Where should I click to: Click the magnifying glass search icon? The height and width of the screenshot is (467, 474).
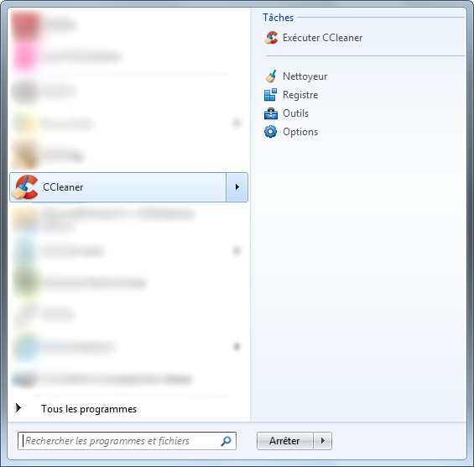click(226, 441)
